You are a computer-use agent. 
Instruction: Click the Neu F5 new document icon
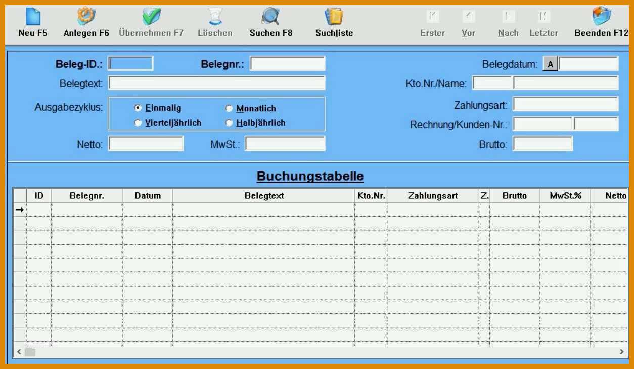tap(33, 17)
